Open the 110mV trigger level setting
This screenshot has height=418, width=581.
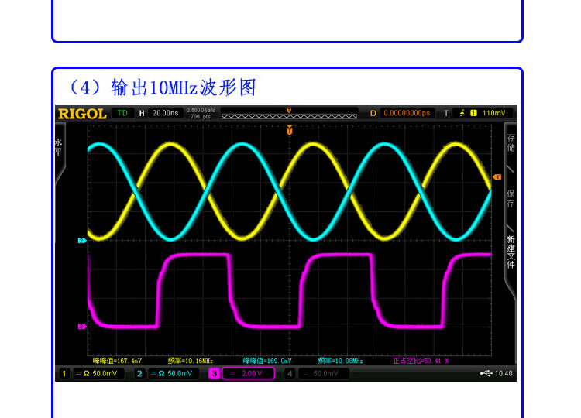(493, 114)
